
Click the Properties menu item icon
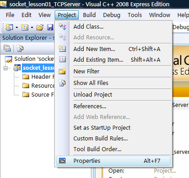62,161
